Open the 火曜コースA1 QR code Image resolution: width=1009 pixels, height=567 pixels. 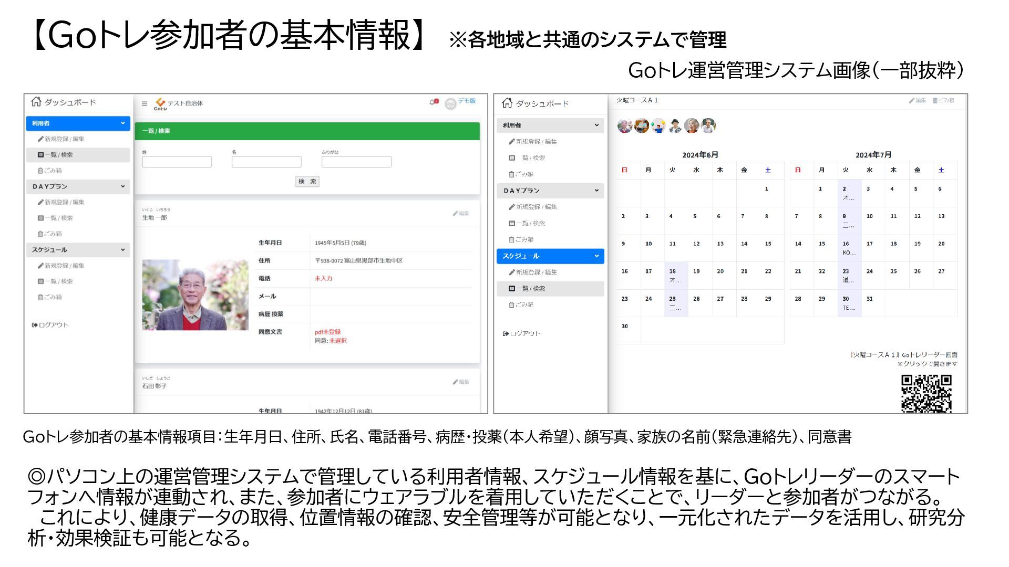(926, 393)
